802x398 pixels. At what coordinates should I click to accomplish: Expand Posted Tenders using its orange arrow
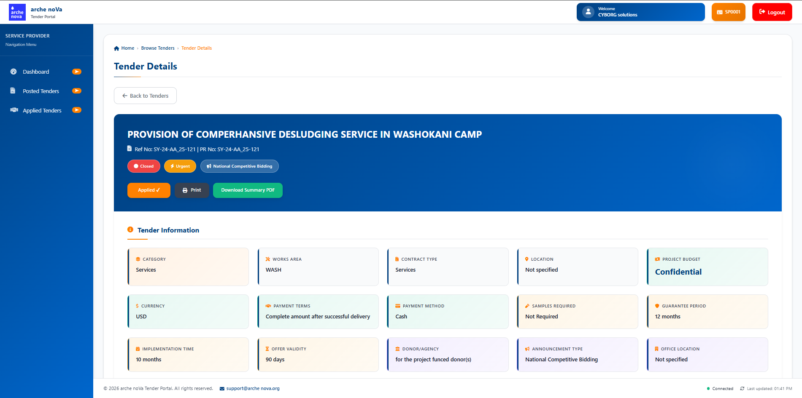pyautogui.click(x=77, y=91)
